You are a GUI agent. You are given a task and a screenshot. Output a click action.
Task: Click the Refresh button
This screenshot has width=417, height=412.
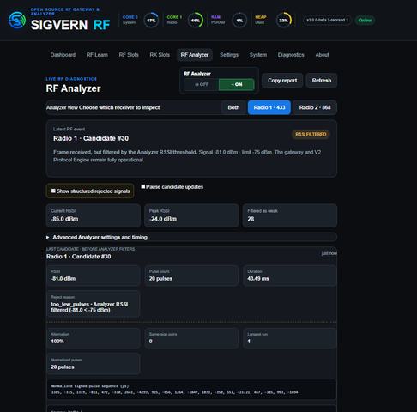point(322,81)
